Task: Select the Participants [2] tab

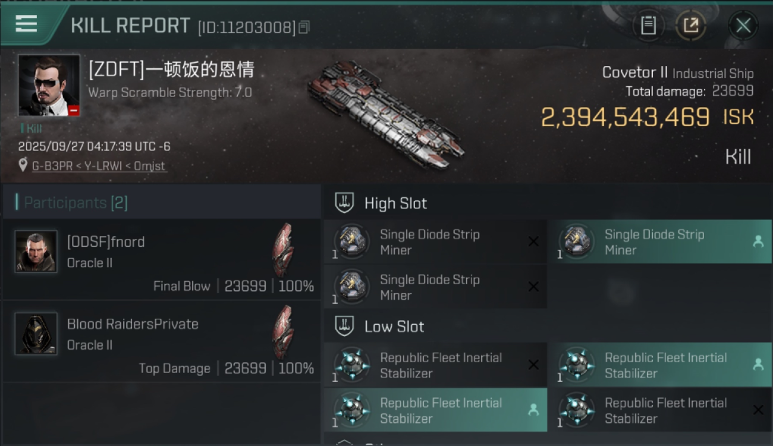Action: [x=76, y=203]
